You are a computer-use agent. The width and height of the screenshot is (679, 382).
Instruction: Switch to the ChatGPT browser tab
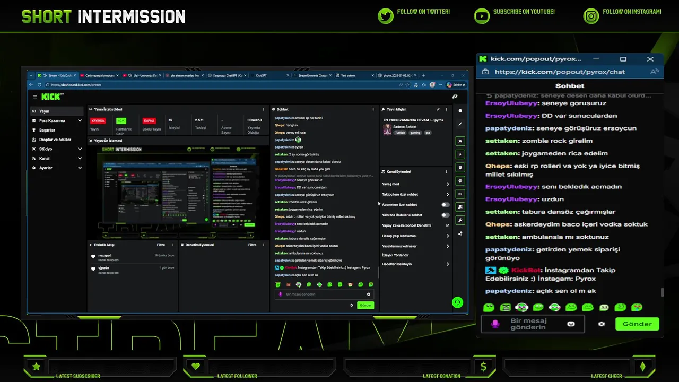coord(270,75)
